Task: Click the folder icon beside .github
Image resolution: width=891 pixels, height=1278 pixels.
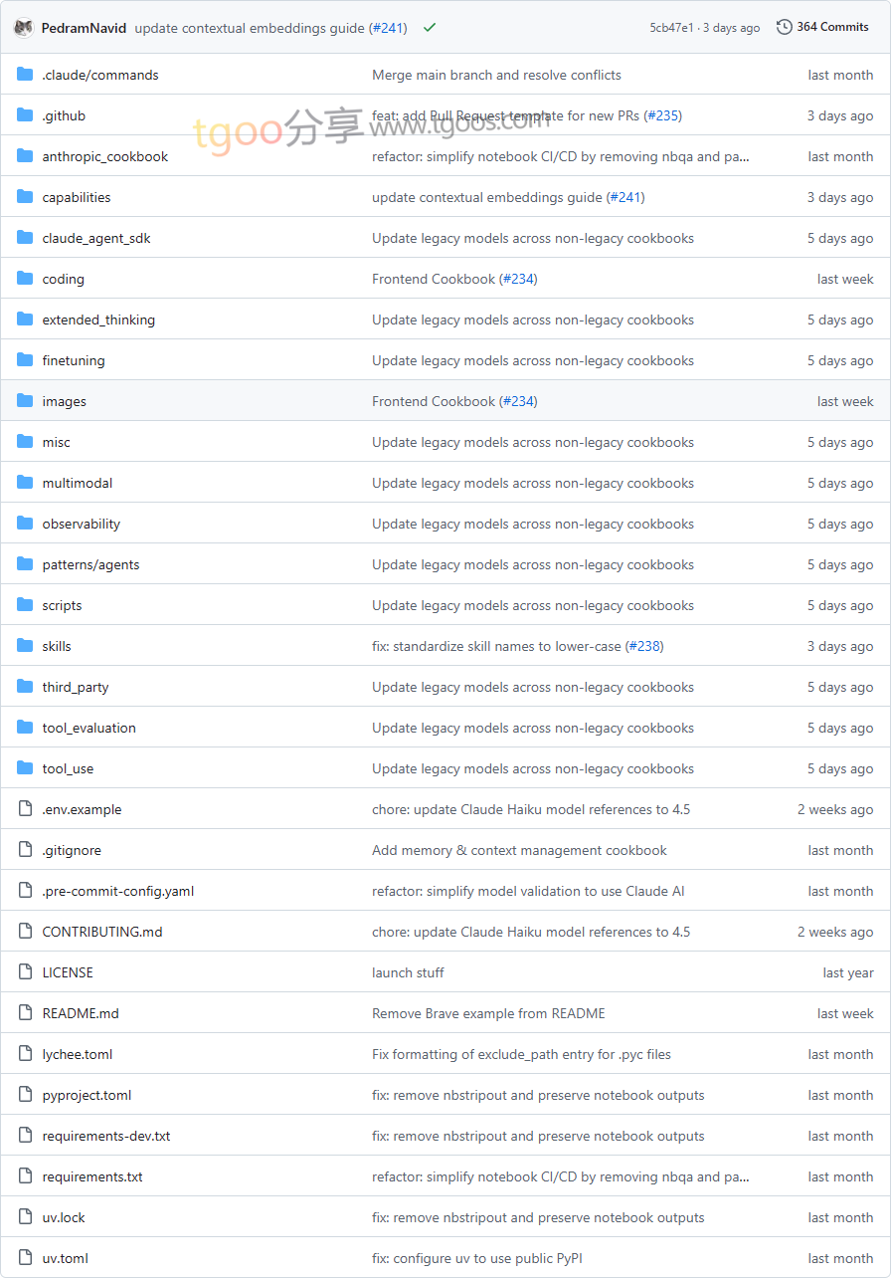Action: pyautogui.click(x=25, y=115)
